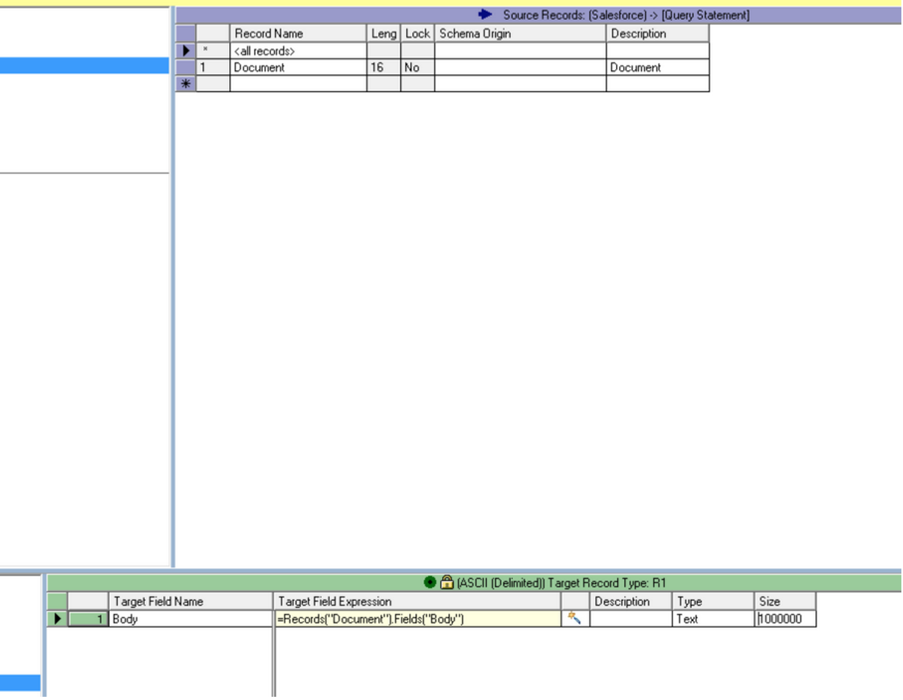Click the ASCII Delimited Target Record Type R1 title
This screenshot has width=903, height=700.
coord(561,582)
